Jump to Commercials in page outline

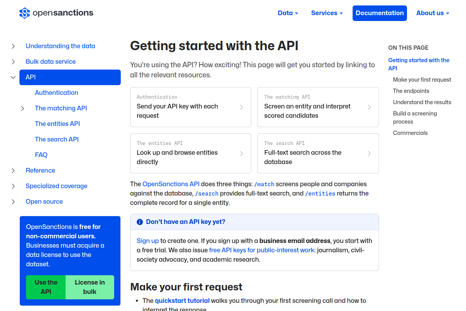click(410, 133)
